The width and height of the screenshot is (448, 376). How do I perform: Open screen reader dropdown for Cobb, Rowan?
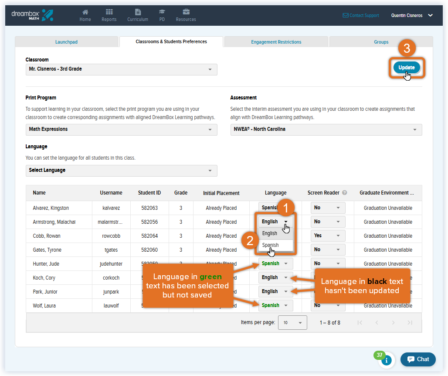point(328,236)
